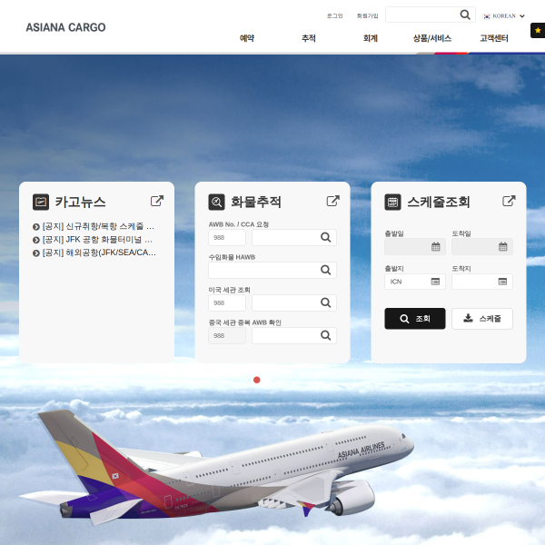This screenshot has height=545, width=545.
Task: Open 화물추적 external link icon
Action: (x=333, y=201)
